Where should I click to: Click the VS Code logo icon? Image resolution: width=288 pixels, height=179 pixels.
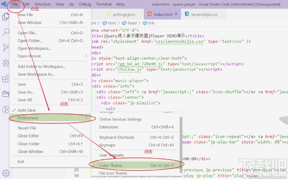[x=4, y=4]
